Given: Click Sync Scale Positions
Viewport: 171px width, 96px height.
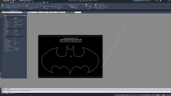Looking at the screenshot, I should coord(103,7).
